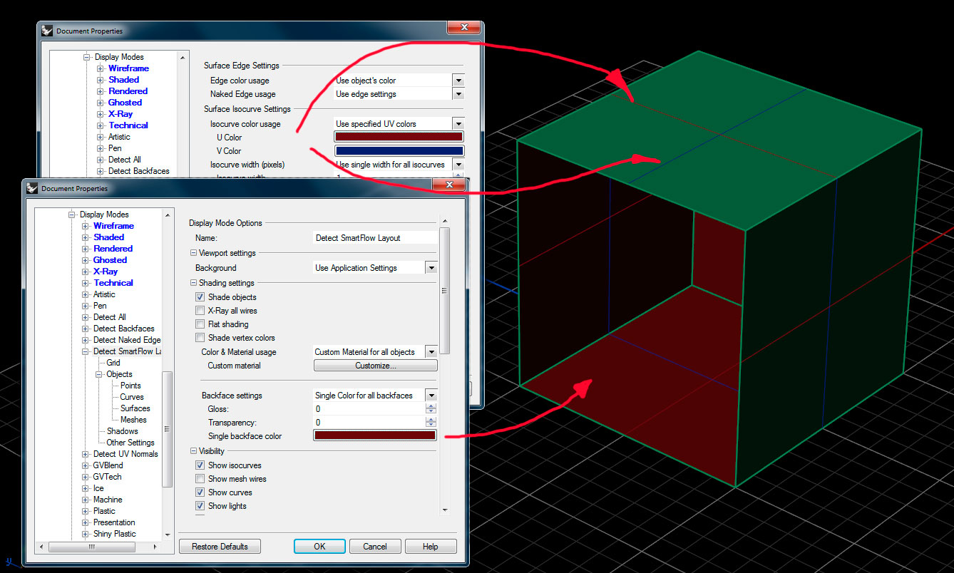Select Curves under Objects
Image resolution: width=954 pixels, height=573 pixels.
click(132, 397)
